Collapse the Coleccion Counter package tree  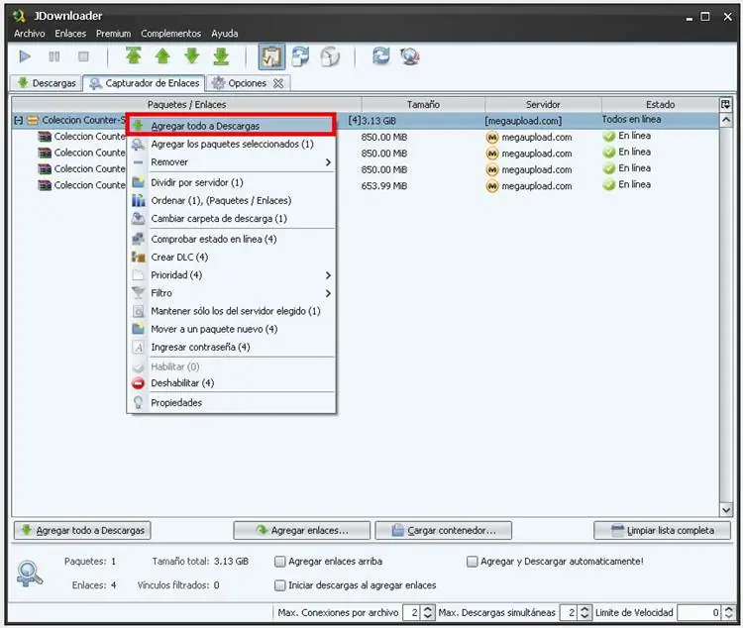(18, 121)
